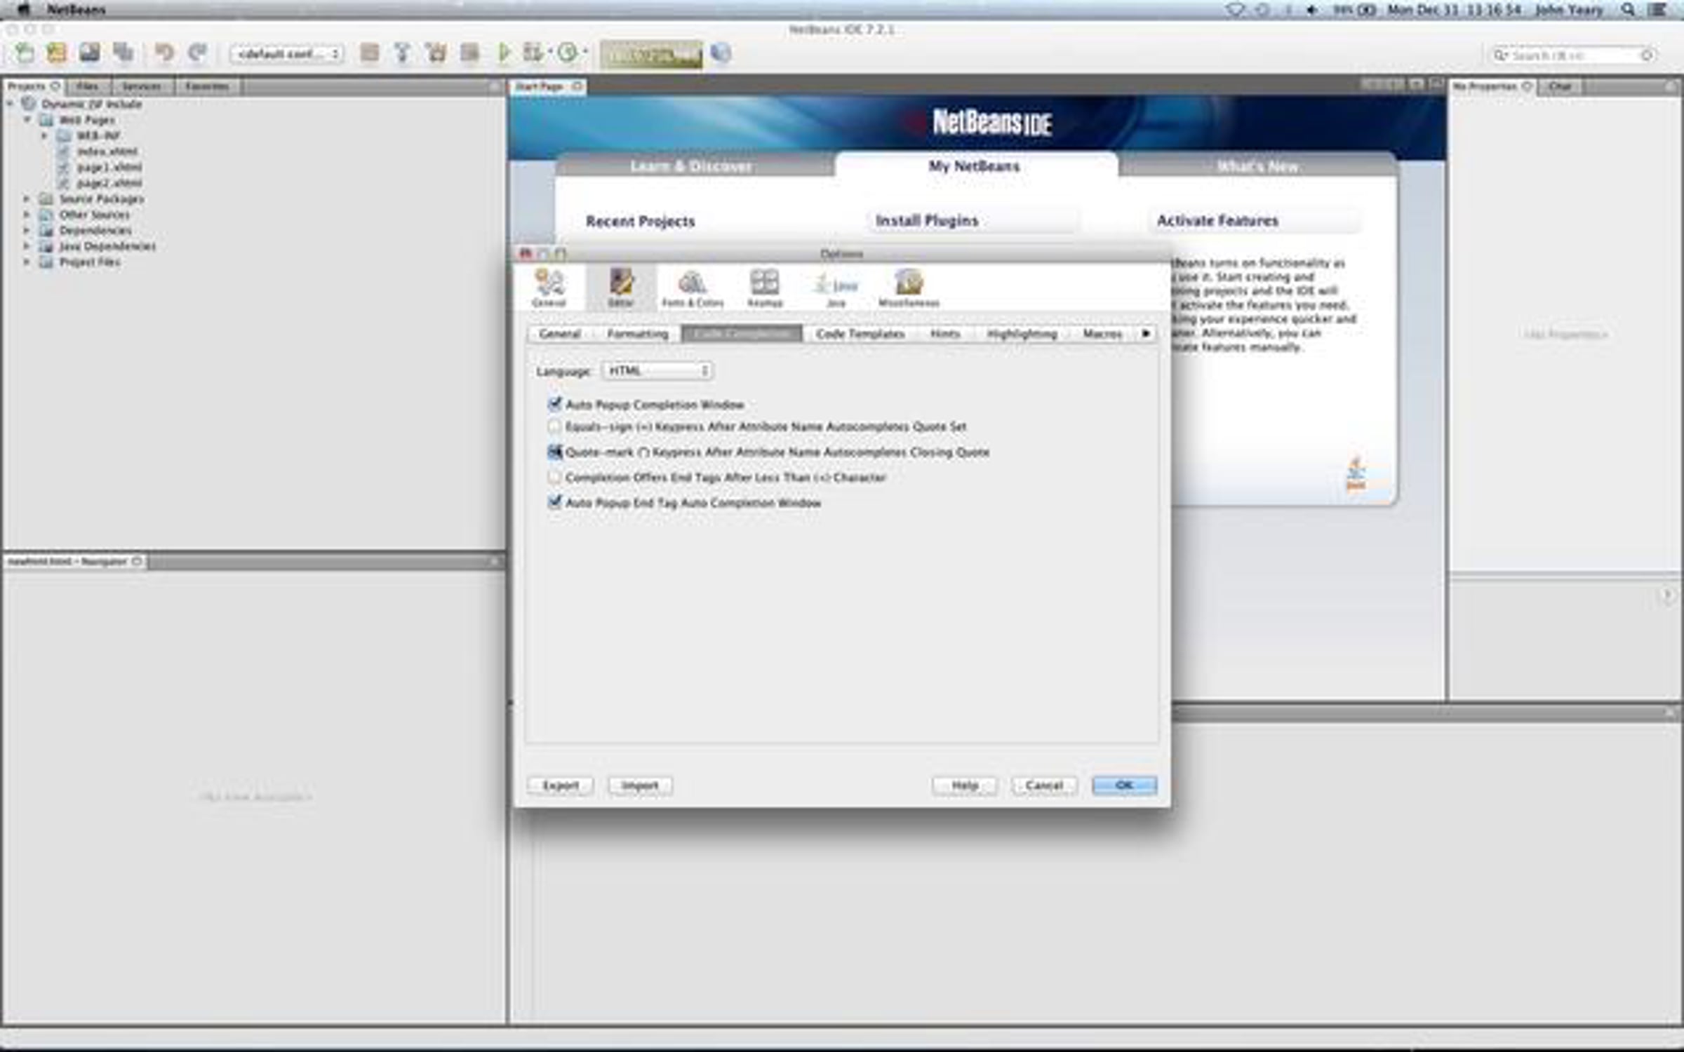Switch to the Highlighting tab

click(x=1022, y=334)
